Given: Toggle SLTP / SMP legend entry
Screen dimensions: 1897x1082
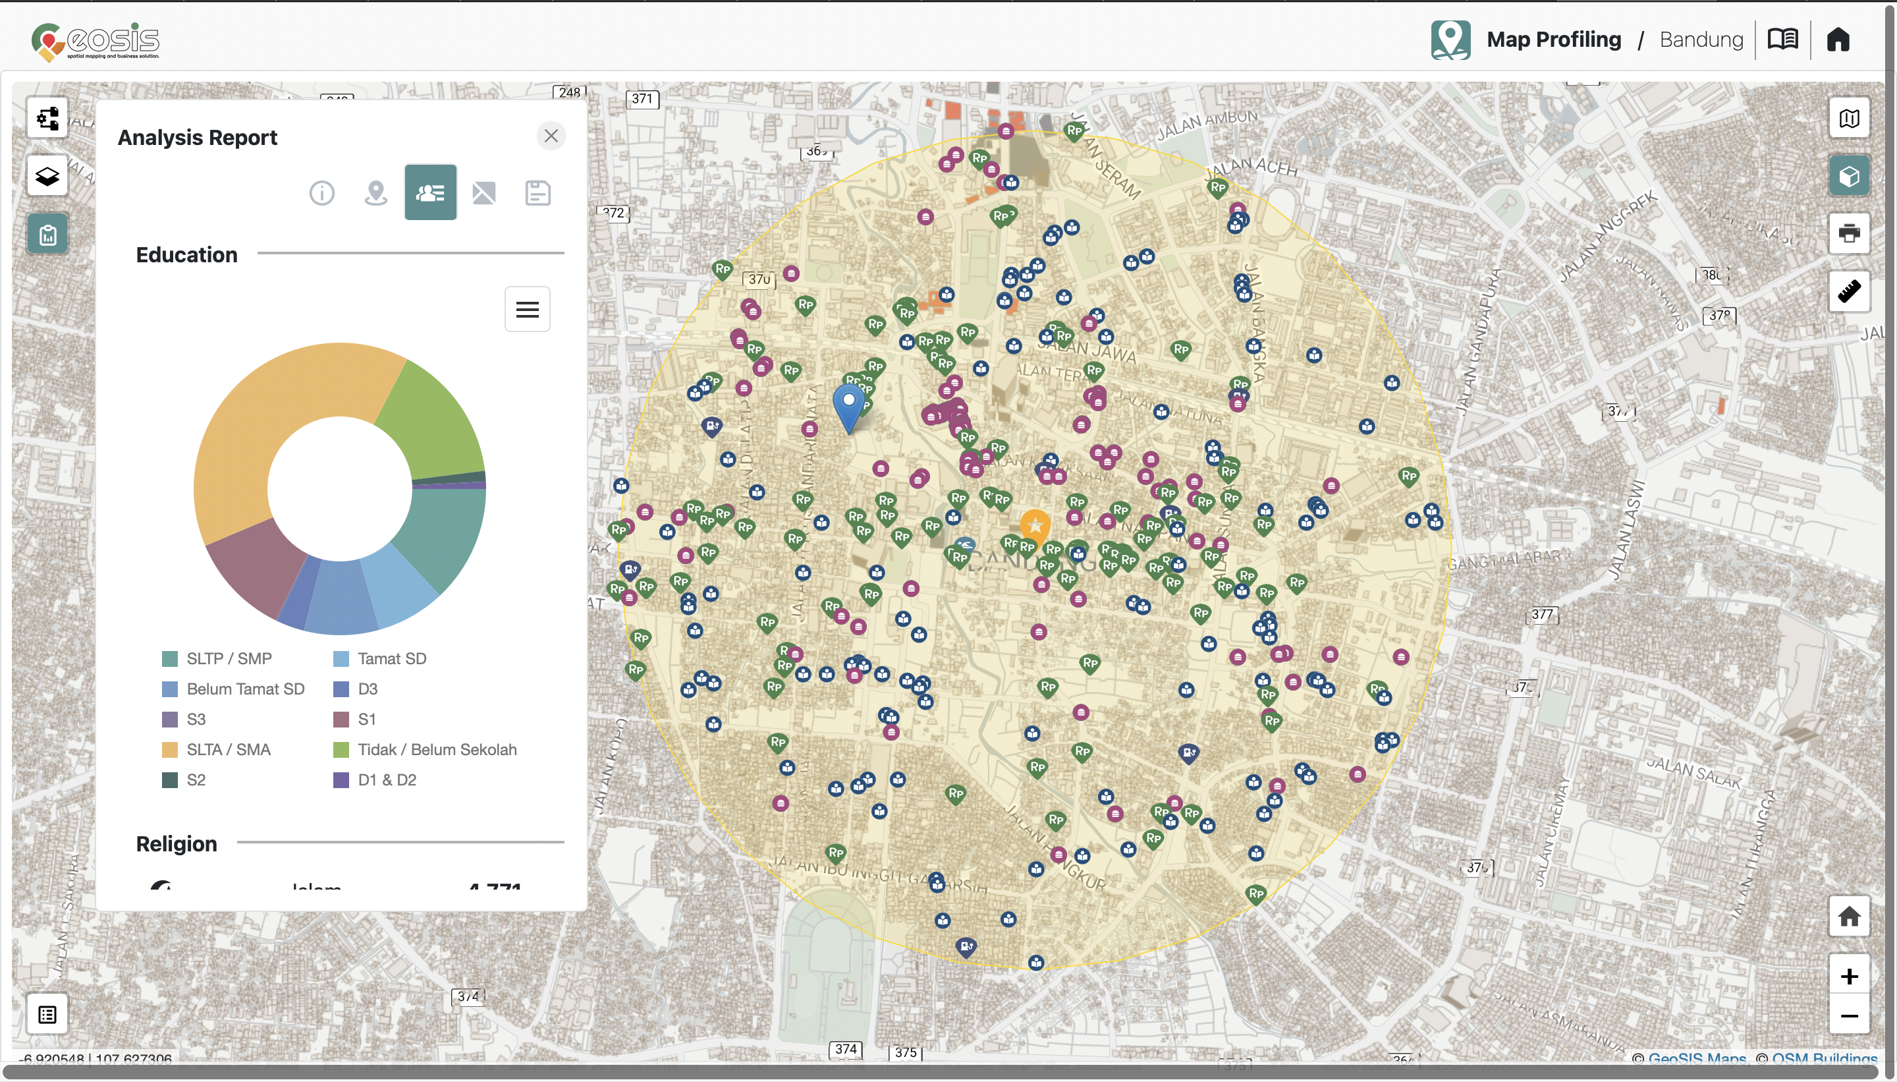Looking at the screenshot, I should pyautogui.click(x=217, y=658).
